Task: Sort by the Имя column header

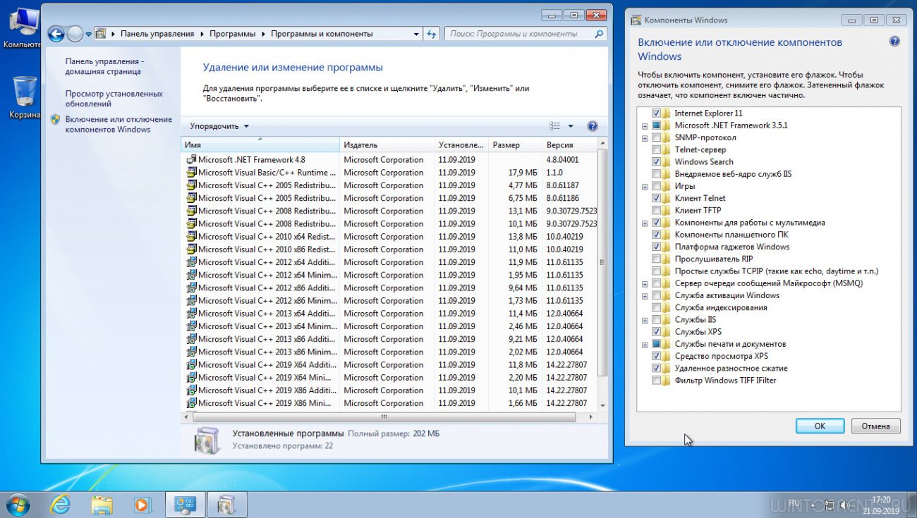Action: 260,144
